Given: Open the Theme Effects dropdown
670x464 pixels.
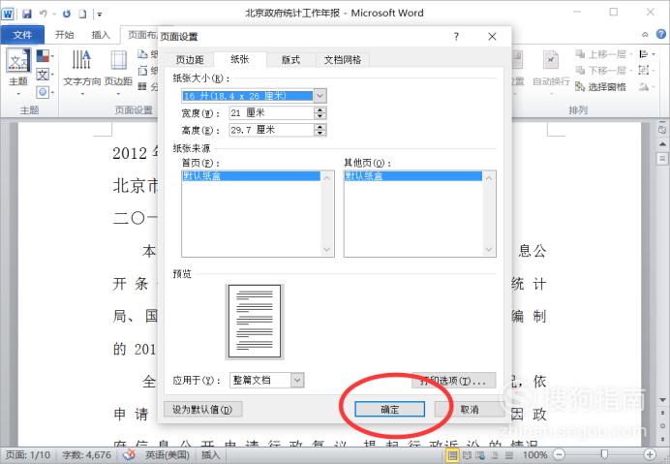Looking at the screenshot, I should (x=45, y=91).
